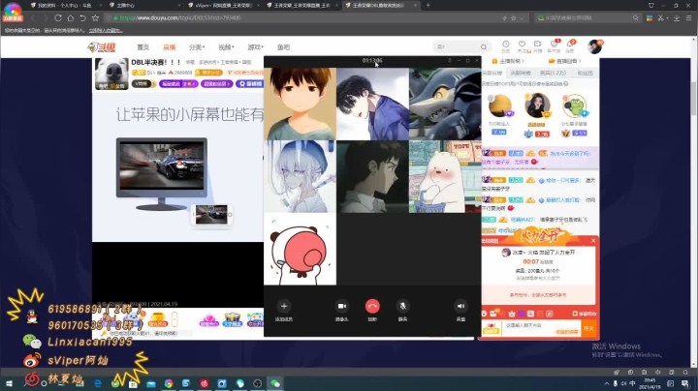Screen dimensions: 698x391
Task: Go forward in browser history
Action: pyautogui.click(x=46, y=17)
